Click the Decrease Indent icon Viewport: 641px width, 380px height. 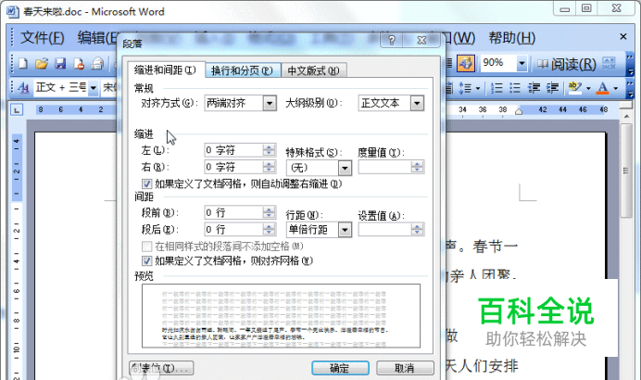(534, 88)
